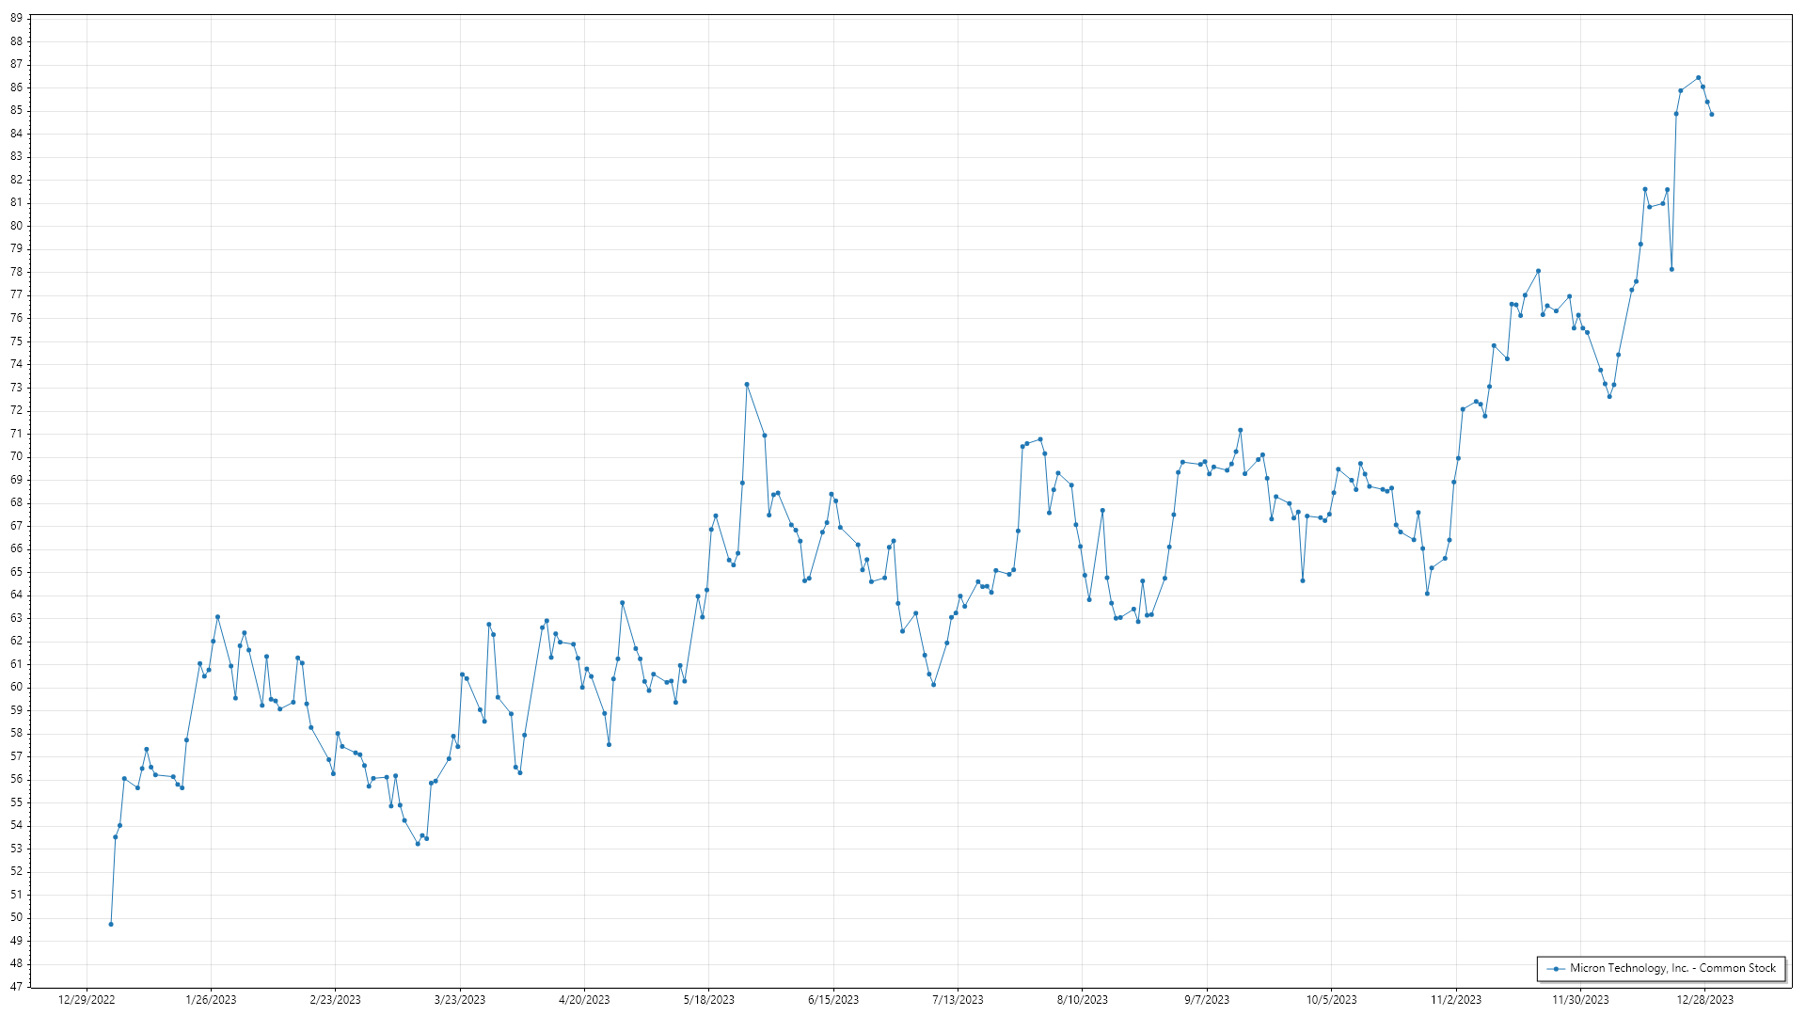This screenshot has width=1806, height=1016.
Task: Click the Micron Technology, Inc. legend label
Action: click(1672, 968)
